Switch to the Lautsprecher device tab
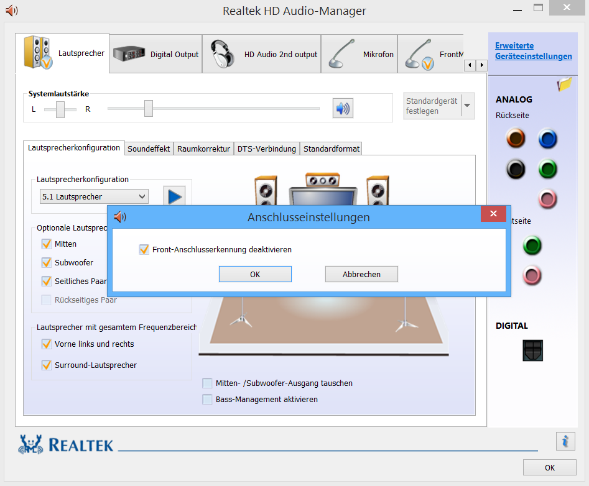The image size is (589, 486). pyautogui.click(x=62, y=53)
